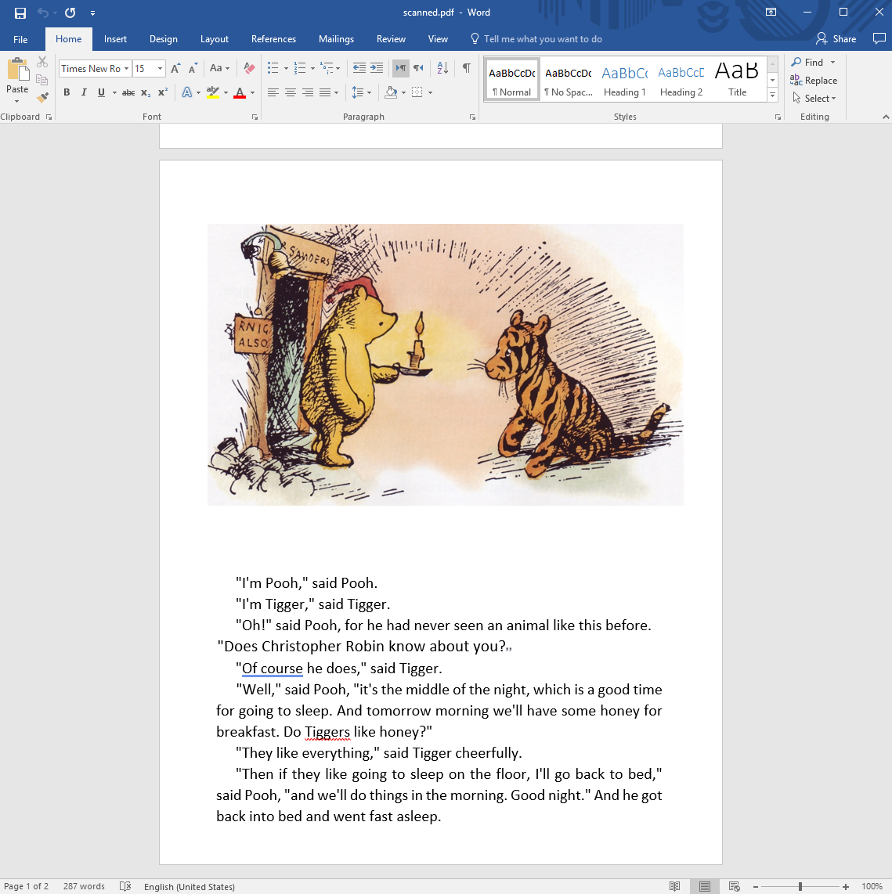Screen dimensions: 892x894
Task: Switch to Web Layout view
Action: coord(734,887)
